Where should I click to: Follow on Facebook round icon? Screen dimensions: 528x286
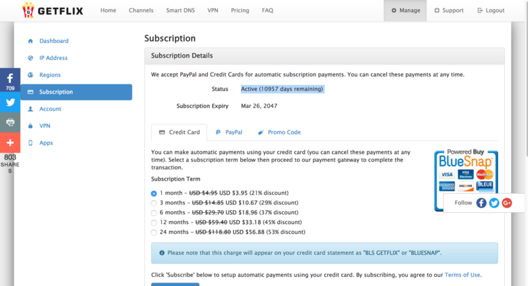481,203
